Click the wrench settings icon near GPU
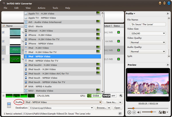This screenshot has width=172, height=117. pos(121,95)
